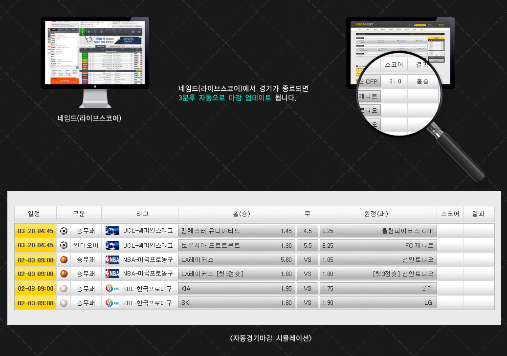Select LA레이커스 [첫3점슛] 1.80
Image resolution: width=507 pixels, height=356 pixels.
236,274
